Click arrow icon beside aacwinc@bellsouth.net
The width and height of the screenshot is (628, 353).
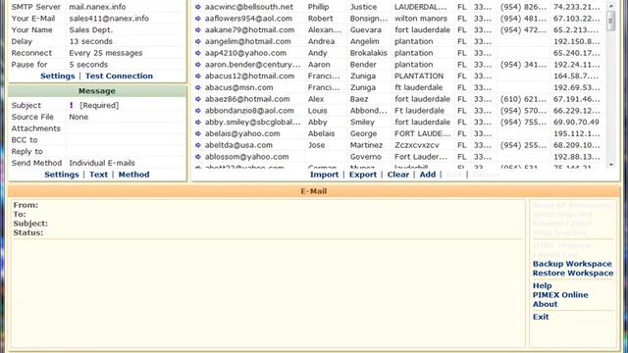pos(198,7)
